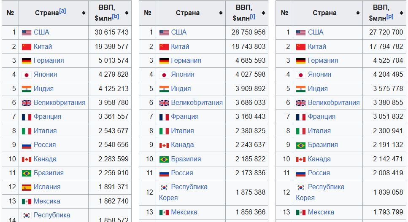Click India flag icon in second table

click(164, 89)
